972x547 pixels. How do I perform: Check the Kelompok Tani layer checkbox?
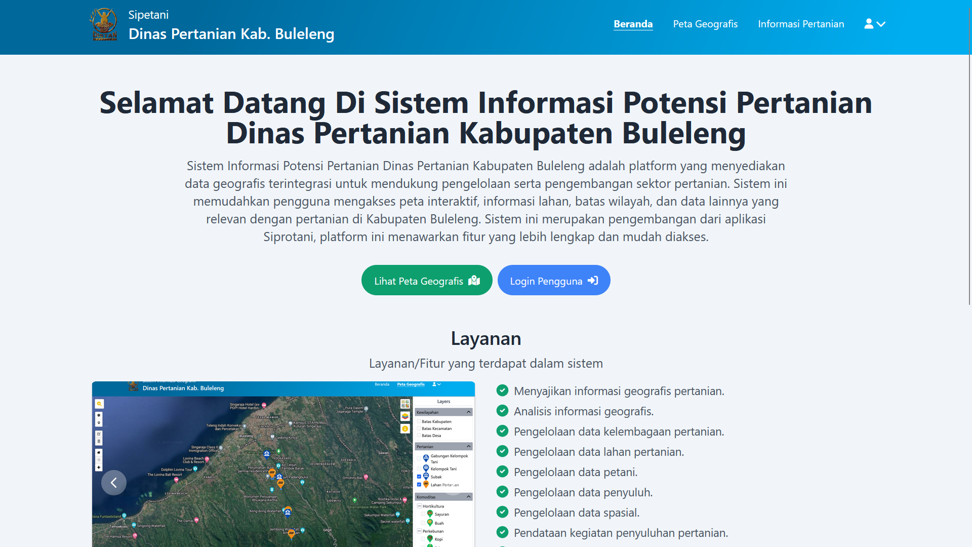[x=419, y=468]
